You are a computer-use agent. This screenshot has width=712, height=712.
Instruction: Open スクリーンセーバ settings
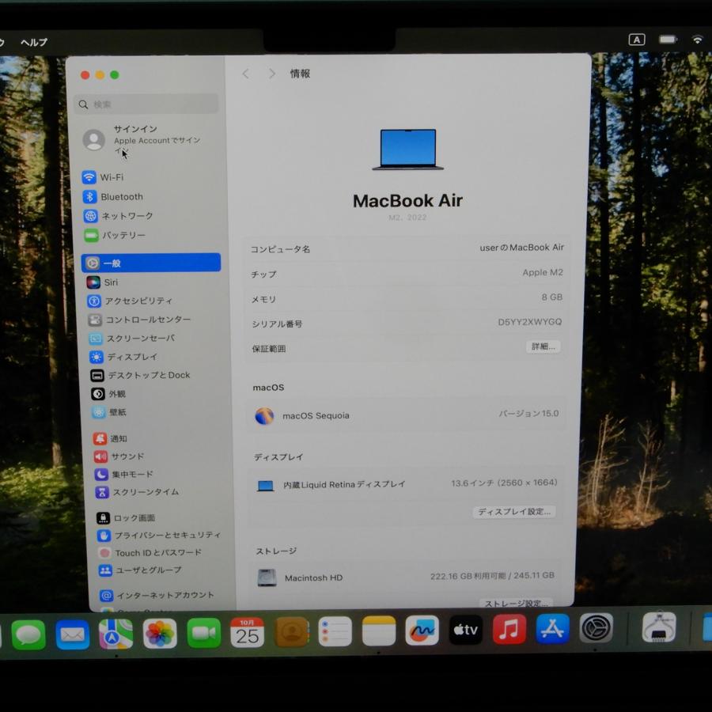coord(131,339)
